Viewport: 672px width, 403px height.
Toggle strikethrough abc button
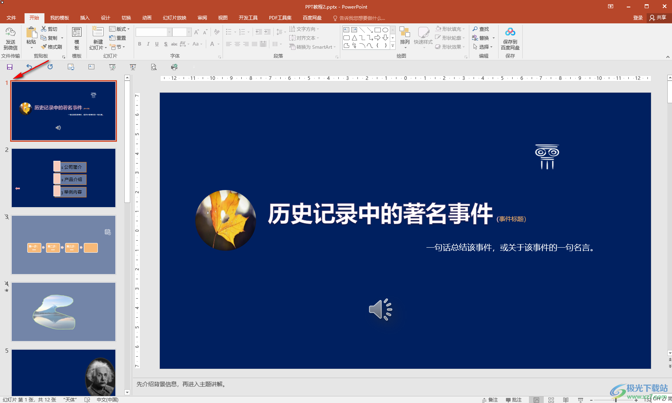pyautogui.click(x=174, y=44)
